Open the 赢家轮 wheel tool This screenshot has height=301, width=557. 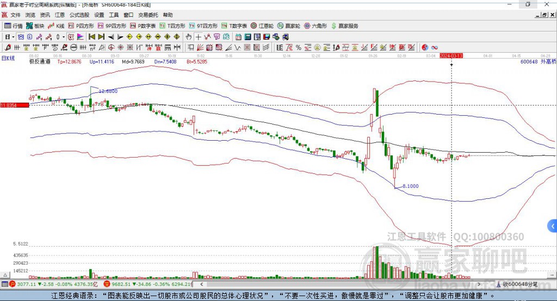(289, 26)
